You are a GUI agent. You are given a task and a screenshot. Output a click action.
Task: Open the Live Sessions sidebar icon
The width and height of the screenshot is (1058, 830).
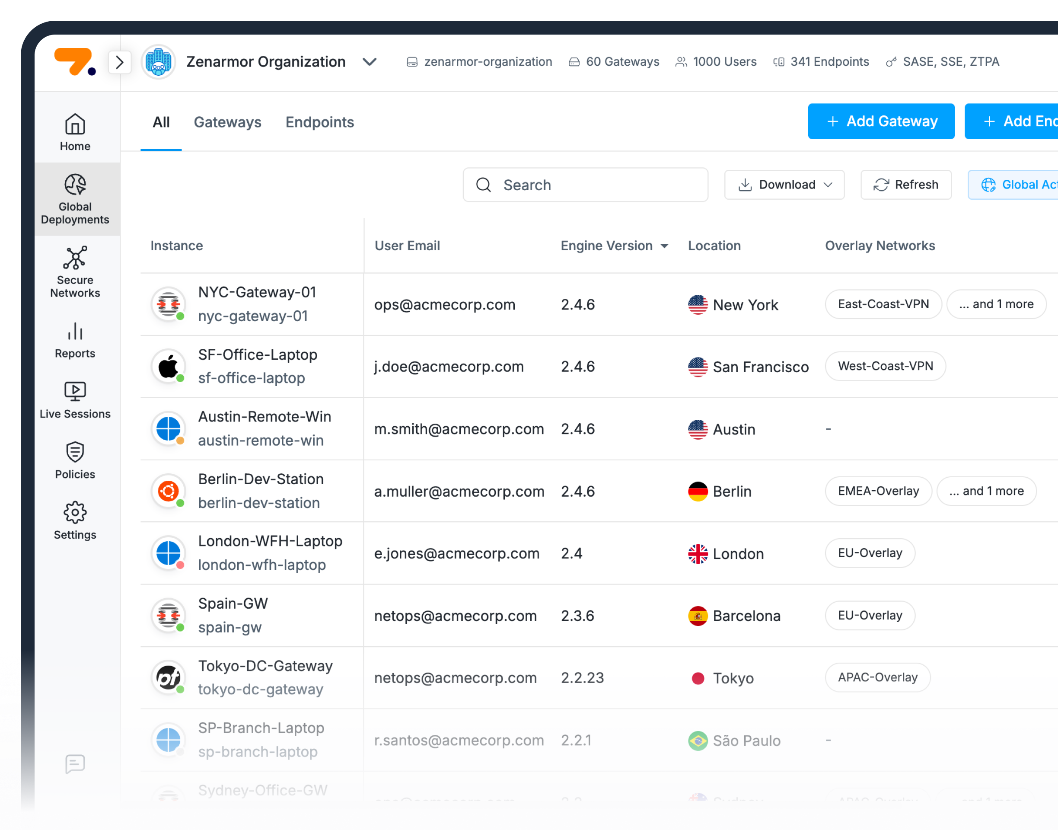pyautogui.click(x=75, y=392)
